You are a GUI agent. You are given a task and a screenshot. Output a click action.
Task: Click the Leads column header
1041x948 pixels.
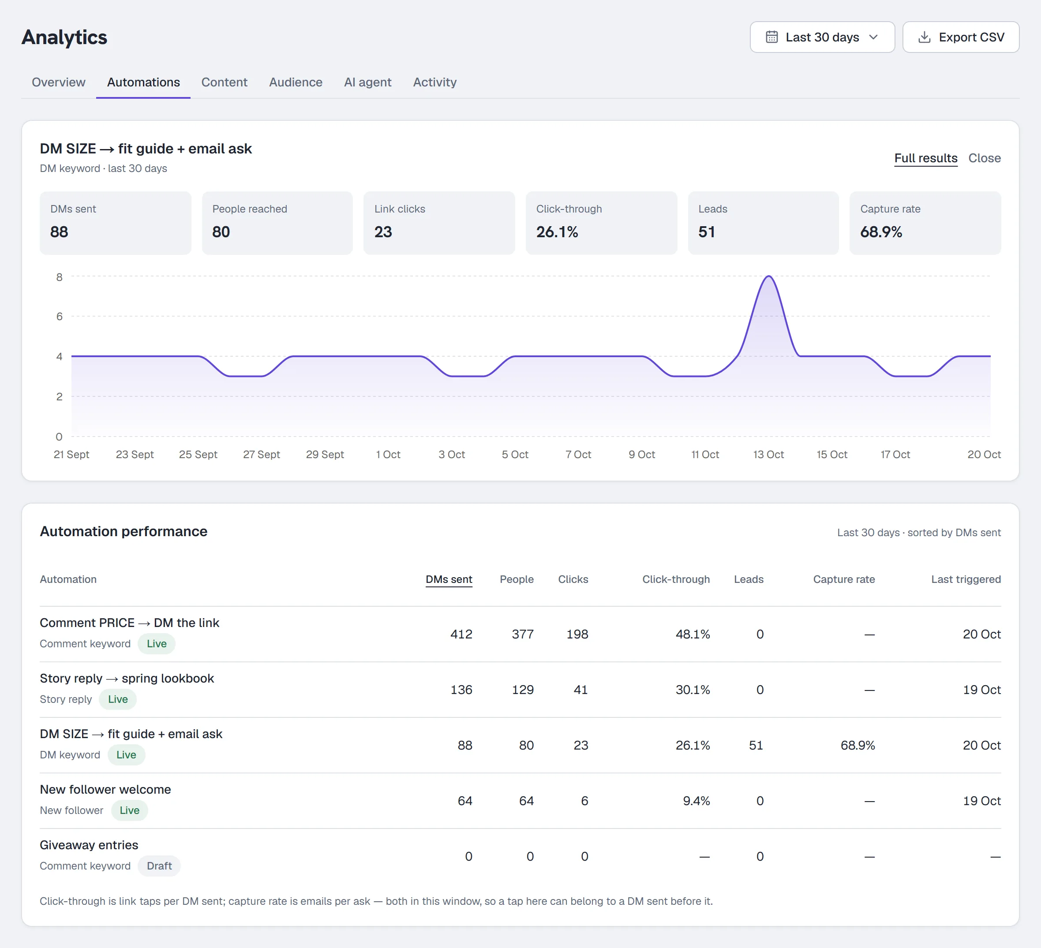coord(748,579)
